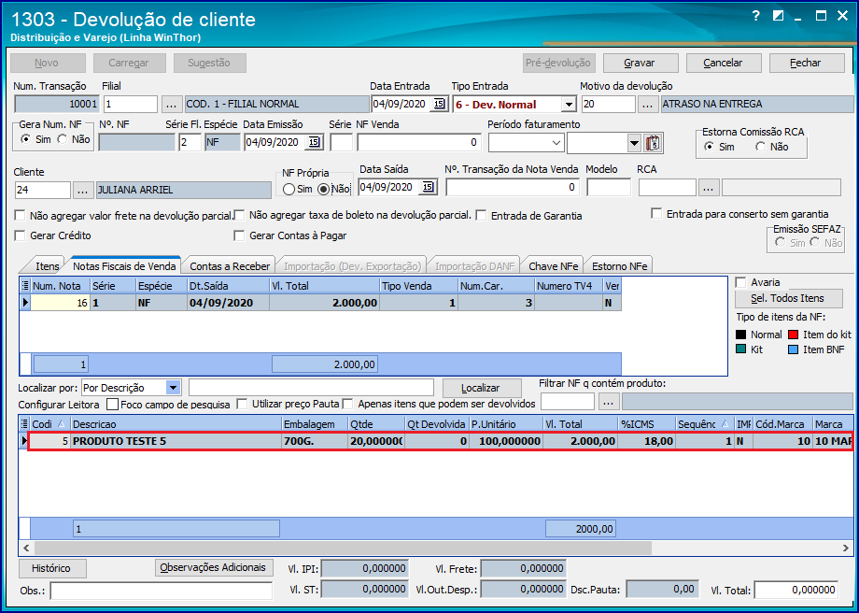Viewport: 859px width, 613px height.
Task: Click teal Kit color swatch
Action: point(740,349)
